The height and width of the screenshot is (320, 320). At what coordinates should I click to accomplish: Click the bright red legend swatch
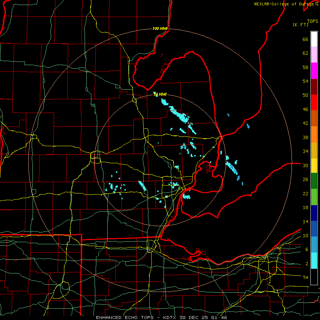point(314,102)
